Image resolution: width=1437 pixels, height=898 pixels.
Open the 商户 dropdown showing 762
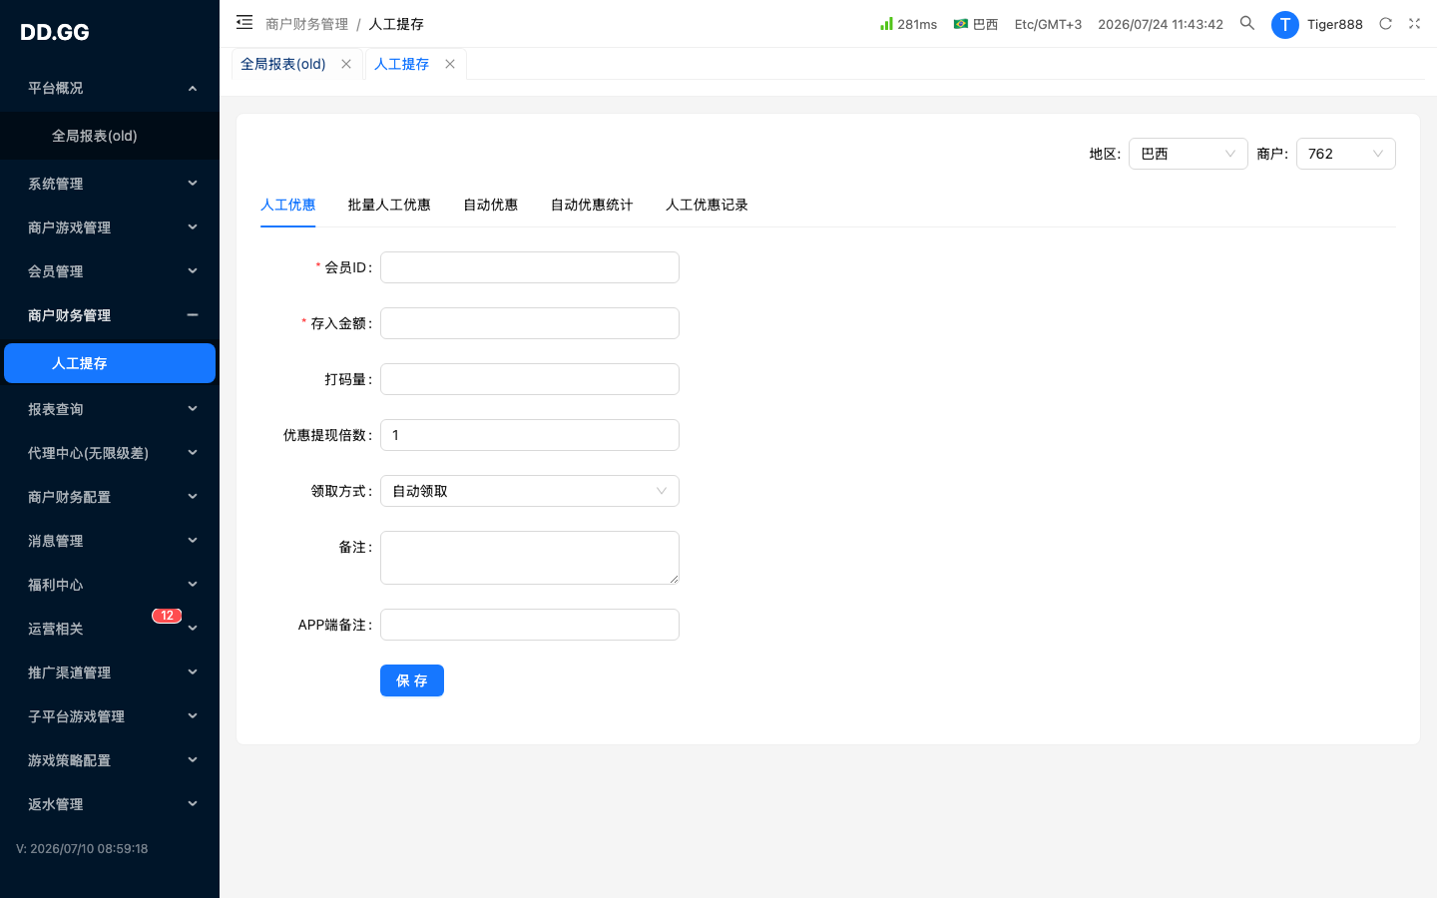pyautogui.click(x=1345, y=154)
